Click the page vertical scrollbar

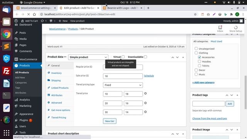245,92
